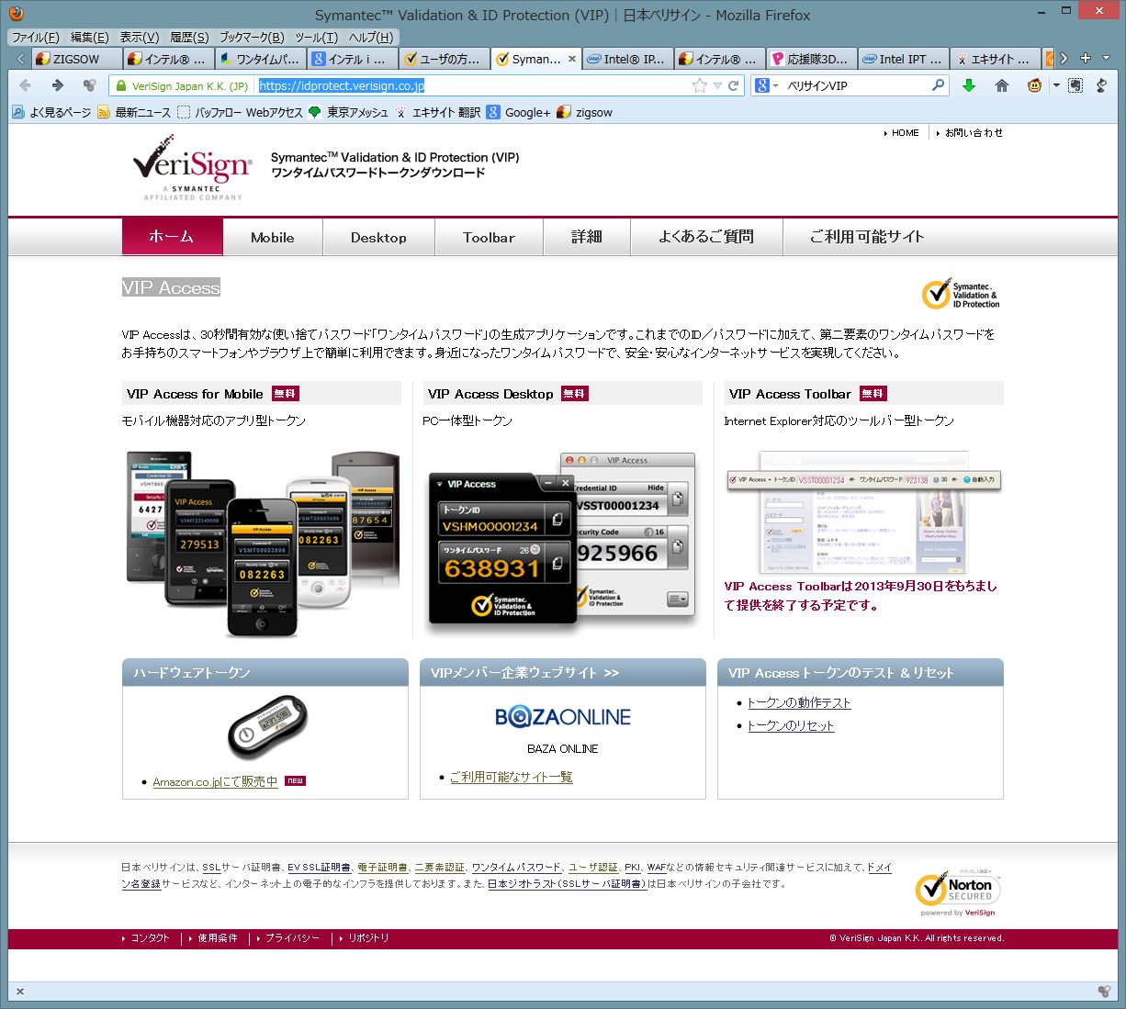Switch to the ユーザの方... tab
Viewport: 1126px width, 1009px height.
pyautogui.click(x=445, y=59)
